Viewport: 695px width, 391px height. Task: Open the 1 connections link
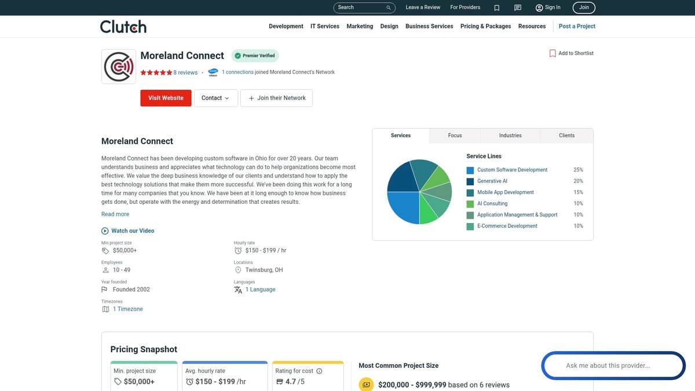(237, 72)
